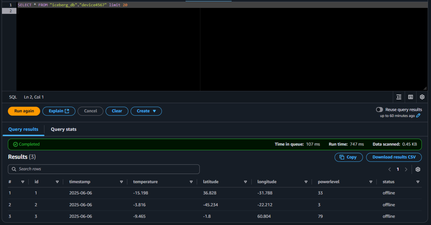The height and width of the screenshot is (225, 431).
Task: Click line number 2 in editor gutter
Action: (10, 11)
